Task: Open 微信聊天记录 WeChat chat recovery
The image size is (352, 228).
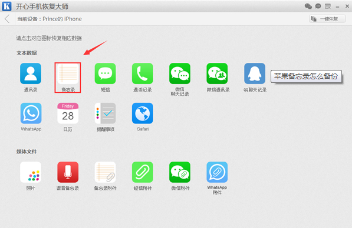Action: pos(180,73)
